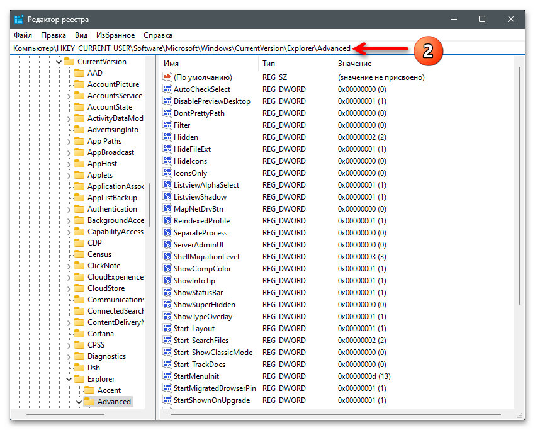The image size is (535, 430).
Task: Select the CPSS tree item label
Action: tap(96, 344)
